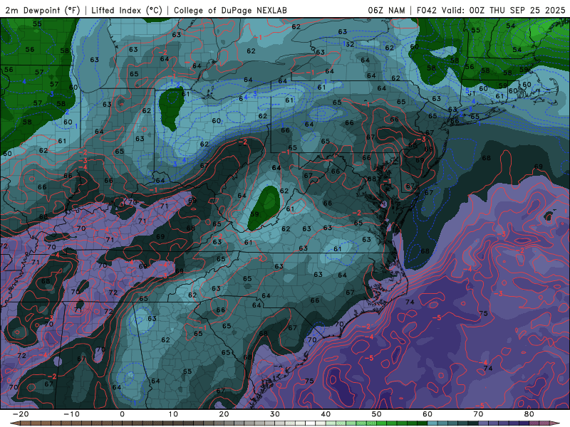Click the 59 label inside West Virginia green oval
The width and height of the screenshot is (570, 427).
[x=254, y=214]
